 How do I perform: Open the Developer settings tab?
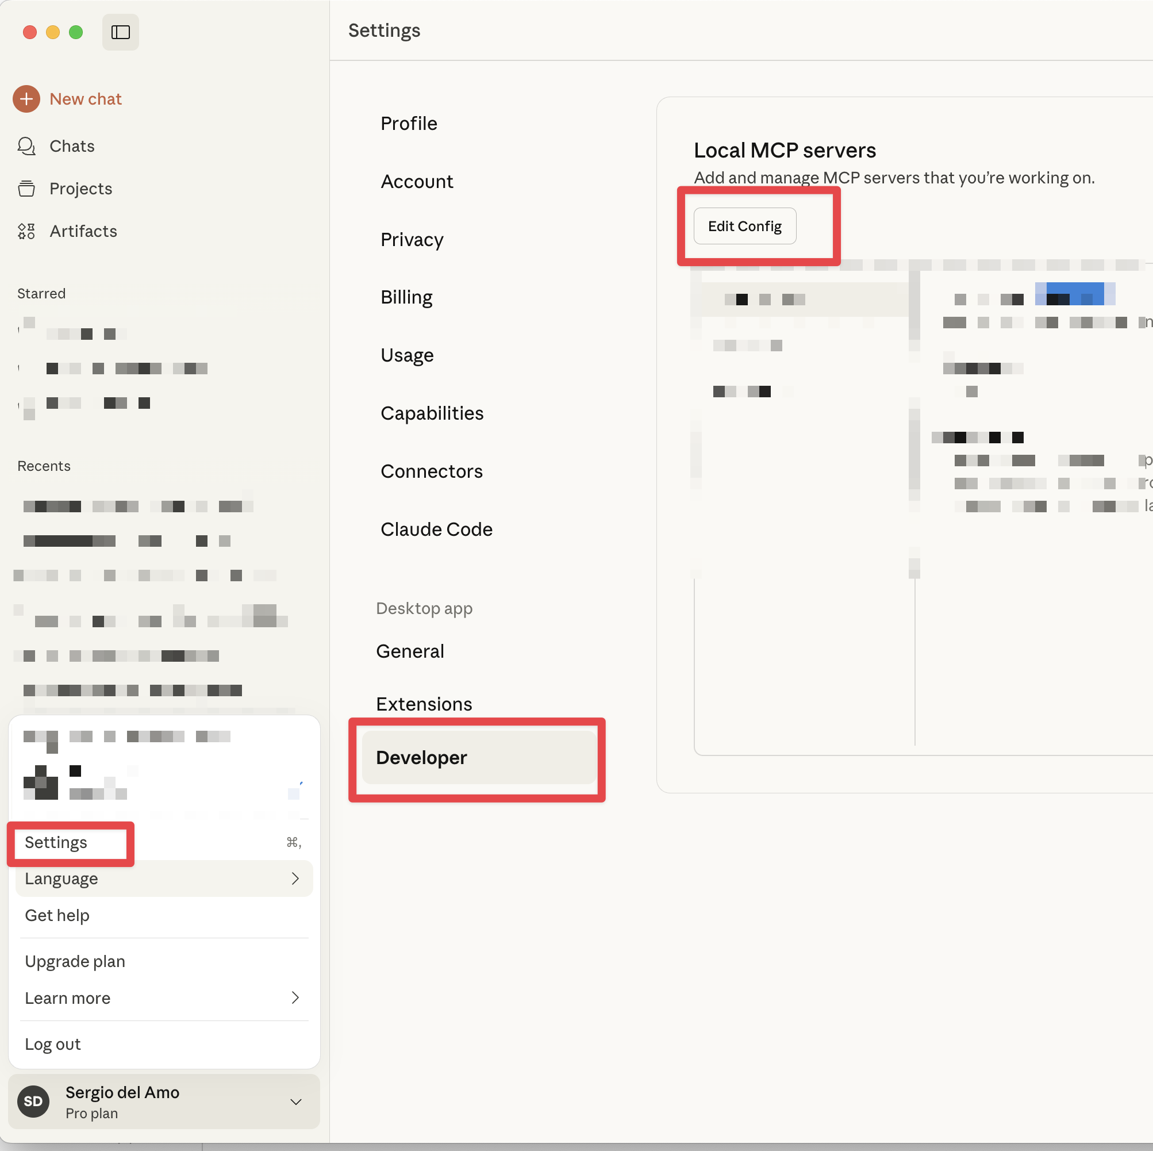421,758
